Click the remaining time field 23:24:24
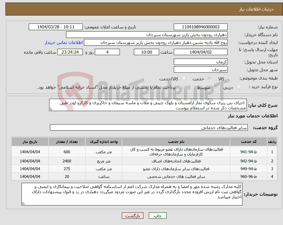Image resolution: width=283 pixels, height=225 pixels. point(70,52)
